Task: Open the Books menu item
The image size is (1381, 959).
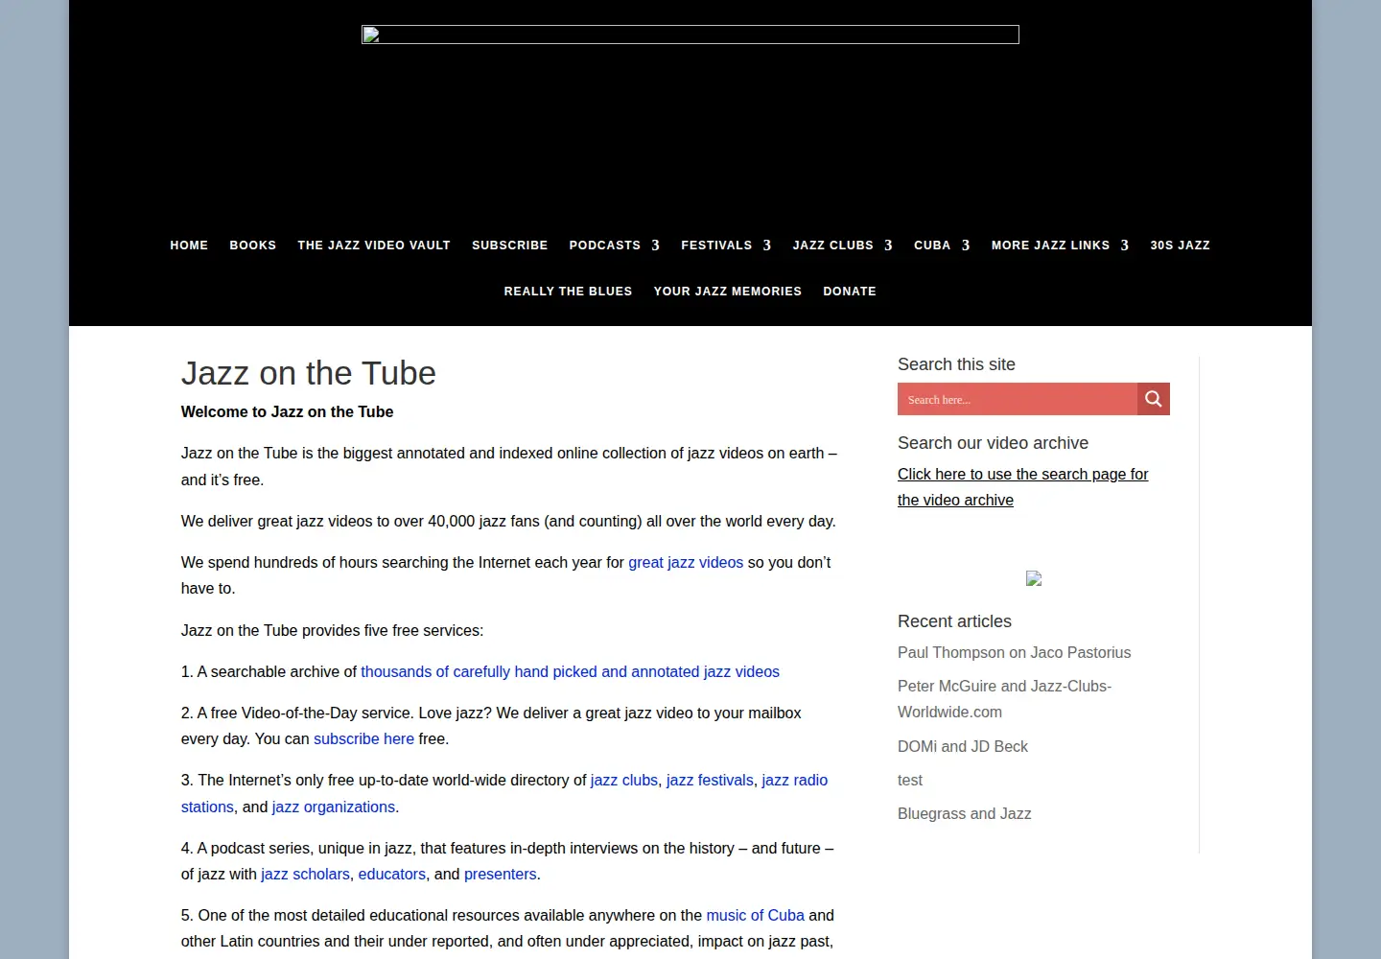Action: point(253,246)
